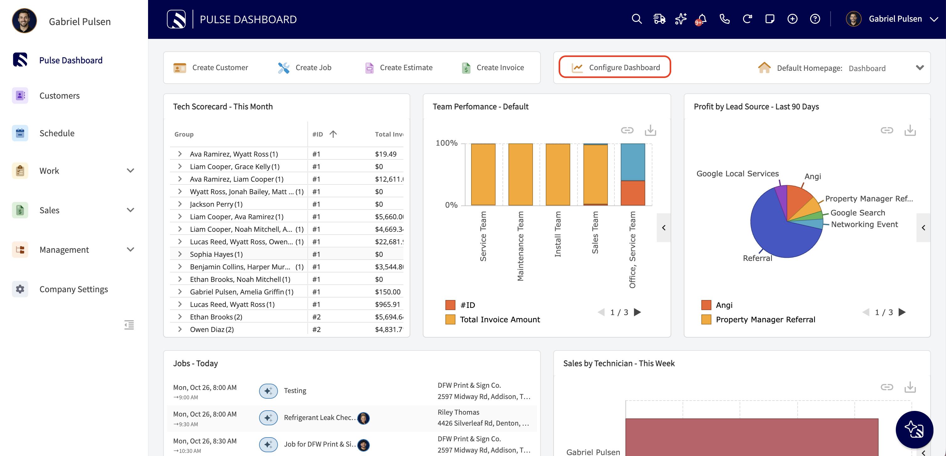Expand the Sales menu chevron
946x456 pixels.
(130, 210)
